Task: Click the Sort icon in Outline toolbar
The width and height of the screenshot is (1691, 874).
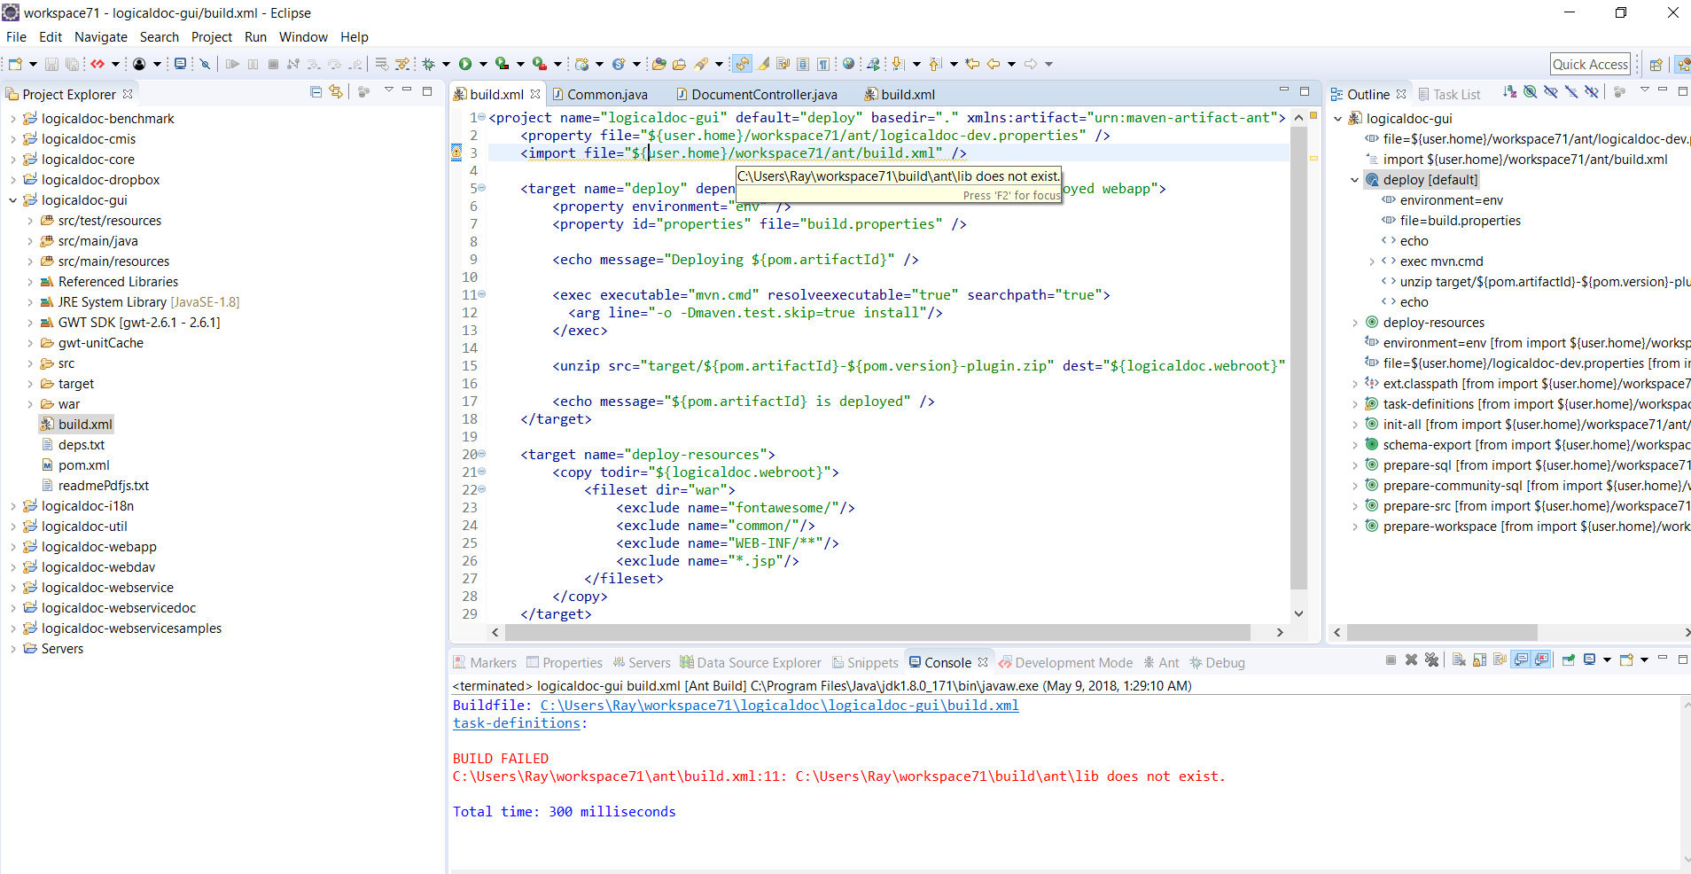Action: 1509,91
